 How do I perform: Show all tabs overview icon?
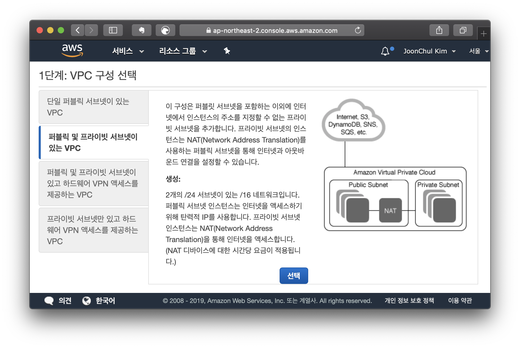pyautogui.click(x=463, y=30)
